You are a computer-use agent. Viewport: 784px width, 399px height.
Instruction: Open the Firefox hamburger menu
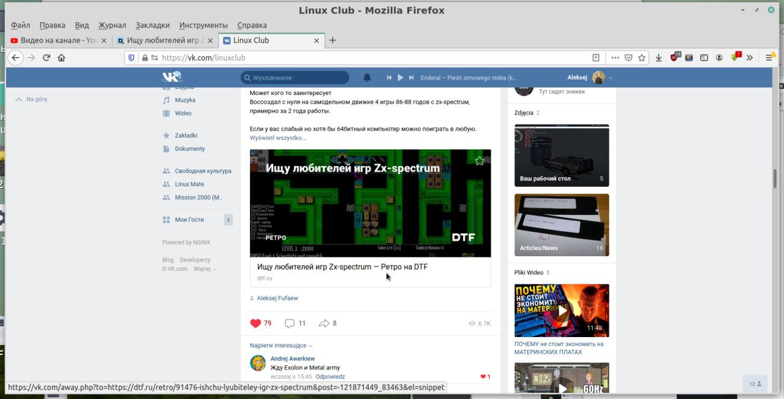[769, 57]
